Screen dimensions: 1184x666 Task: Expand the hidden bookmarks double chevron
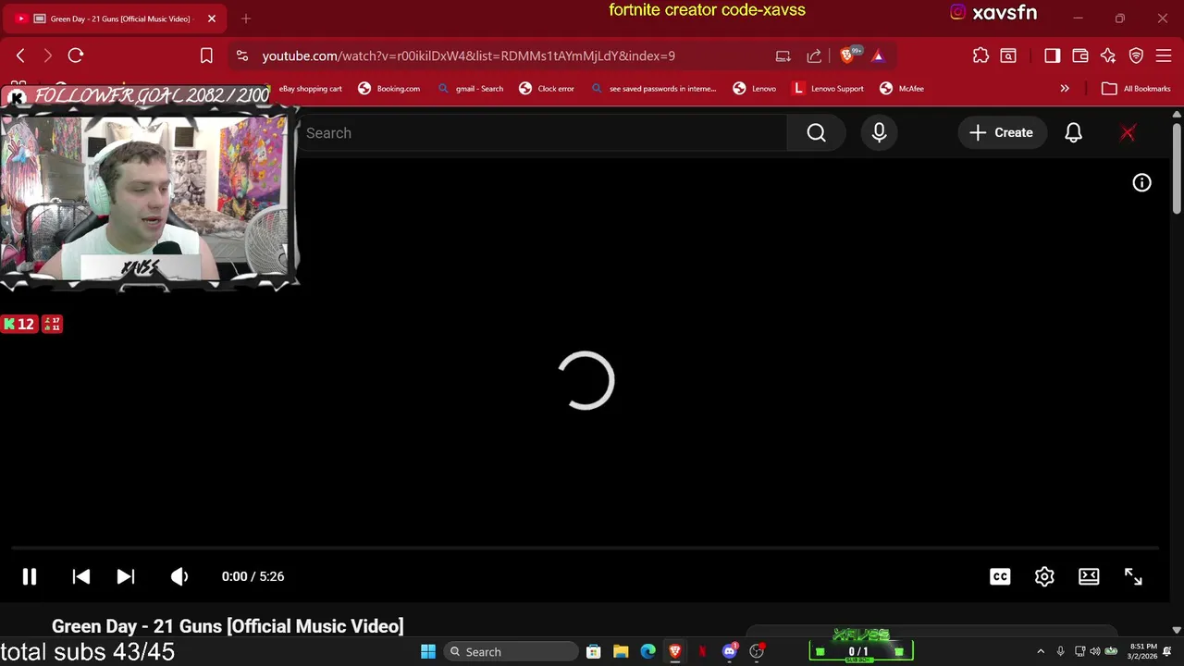1065,89
